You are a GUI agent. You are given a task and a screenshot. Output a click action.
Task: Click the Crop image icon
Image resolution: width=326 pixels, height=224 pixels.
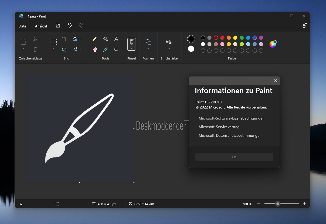click(x=64, y=39)
